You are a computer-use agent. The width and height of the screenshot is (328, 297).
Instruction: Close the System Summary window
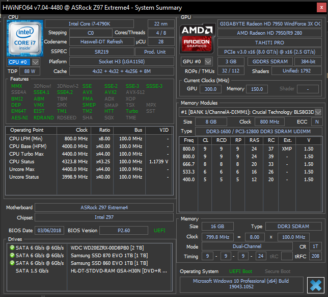tap(321, 8)
